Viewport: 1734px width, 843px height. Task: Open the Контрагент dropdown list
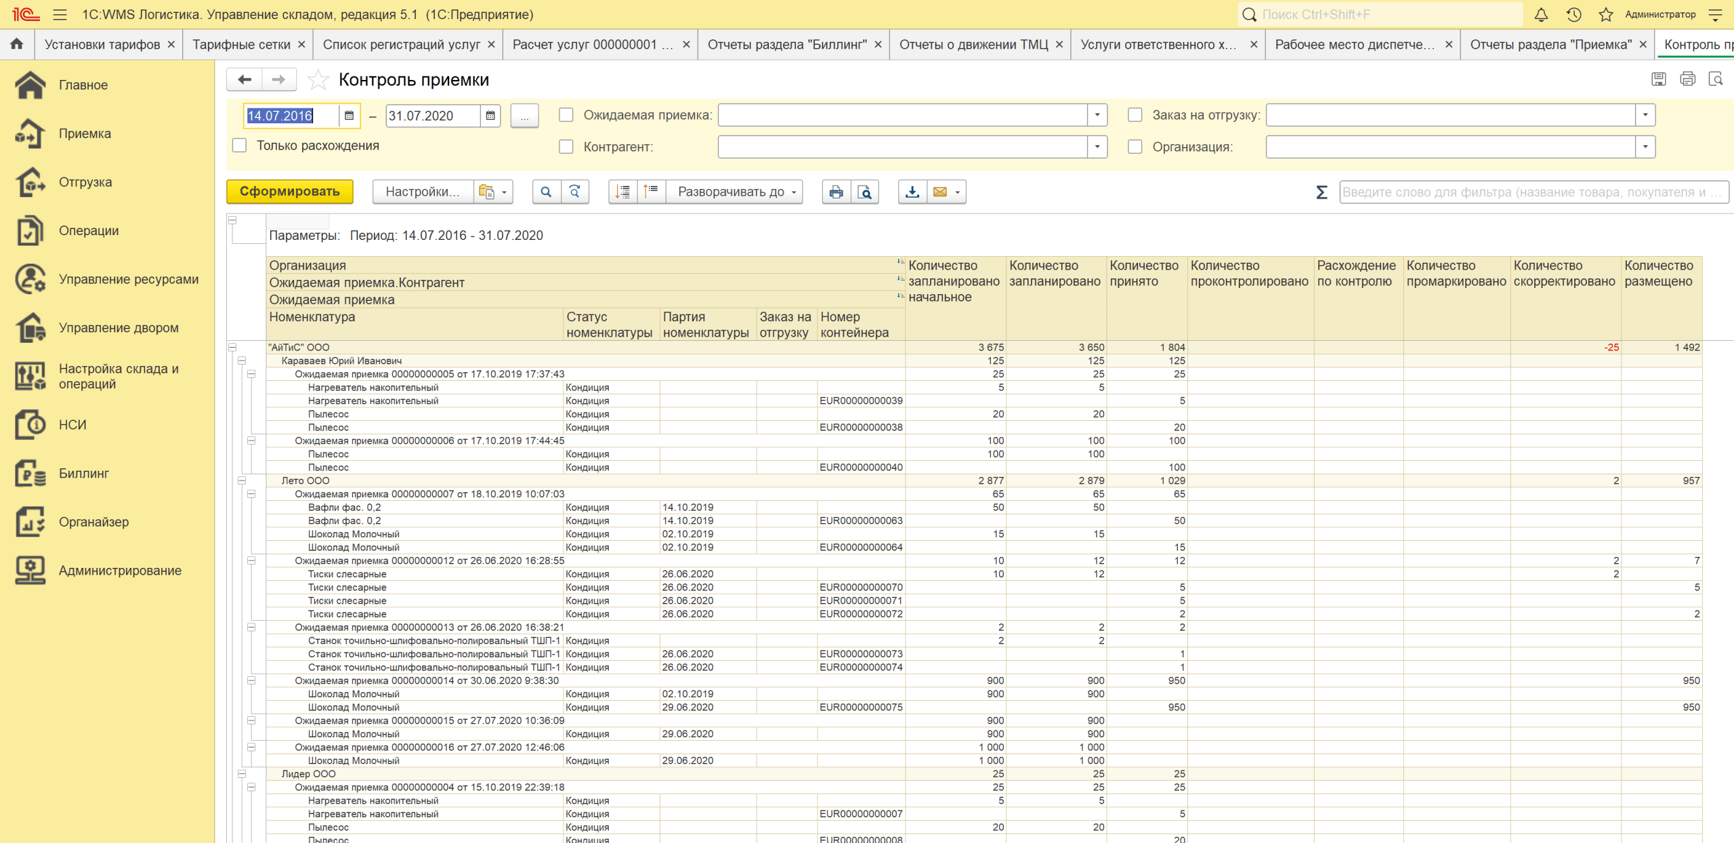[x=1097, y=147]
